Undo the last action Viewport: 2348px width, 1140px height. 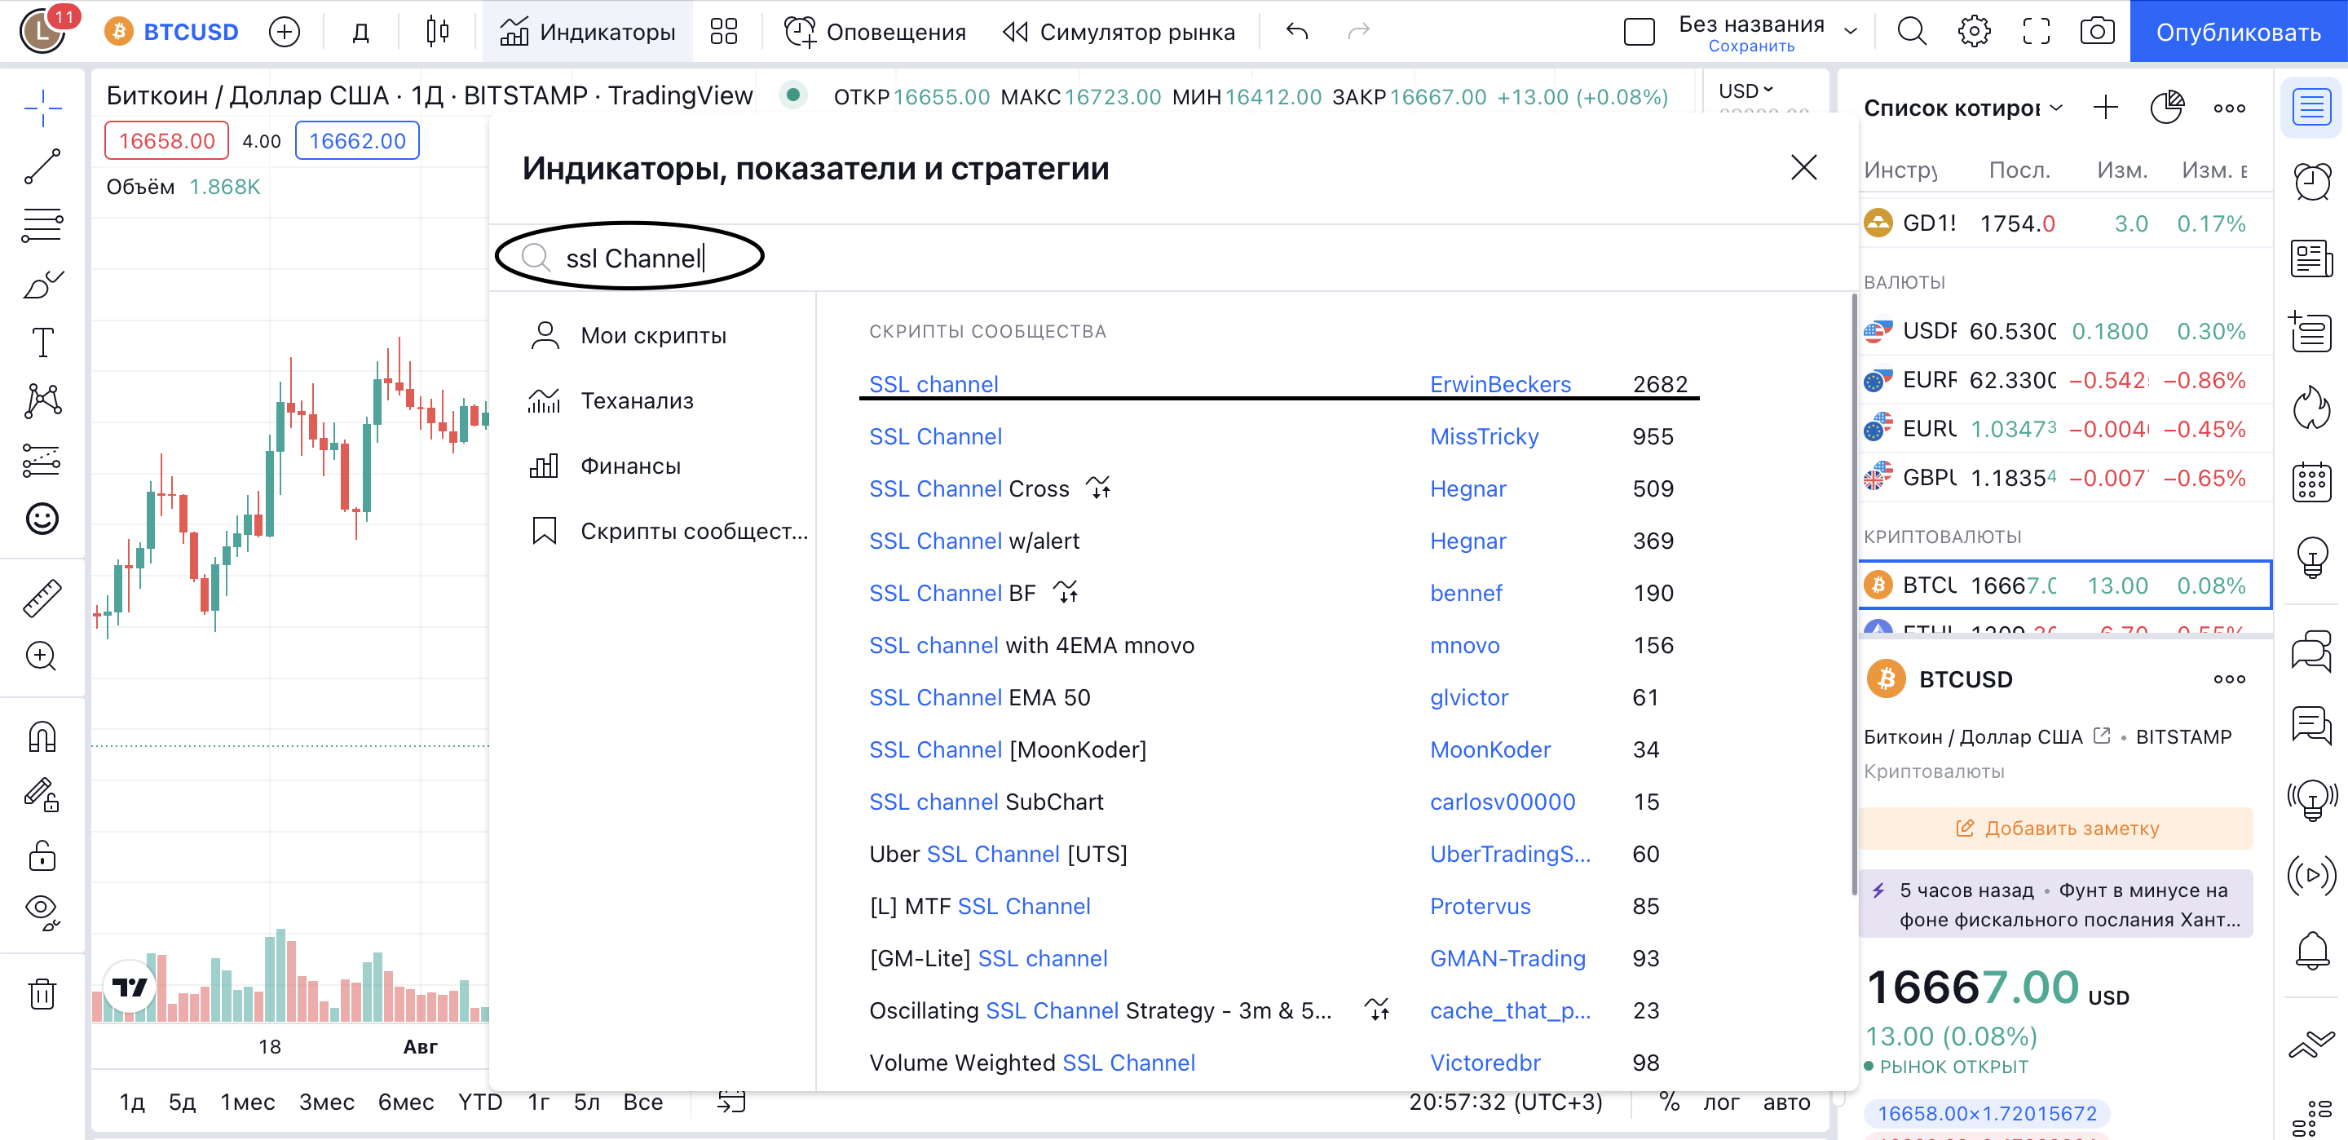(x=1297, y=32)
